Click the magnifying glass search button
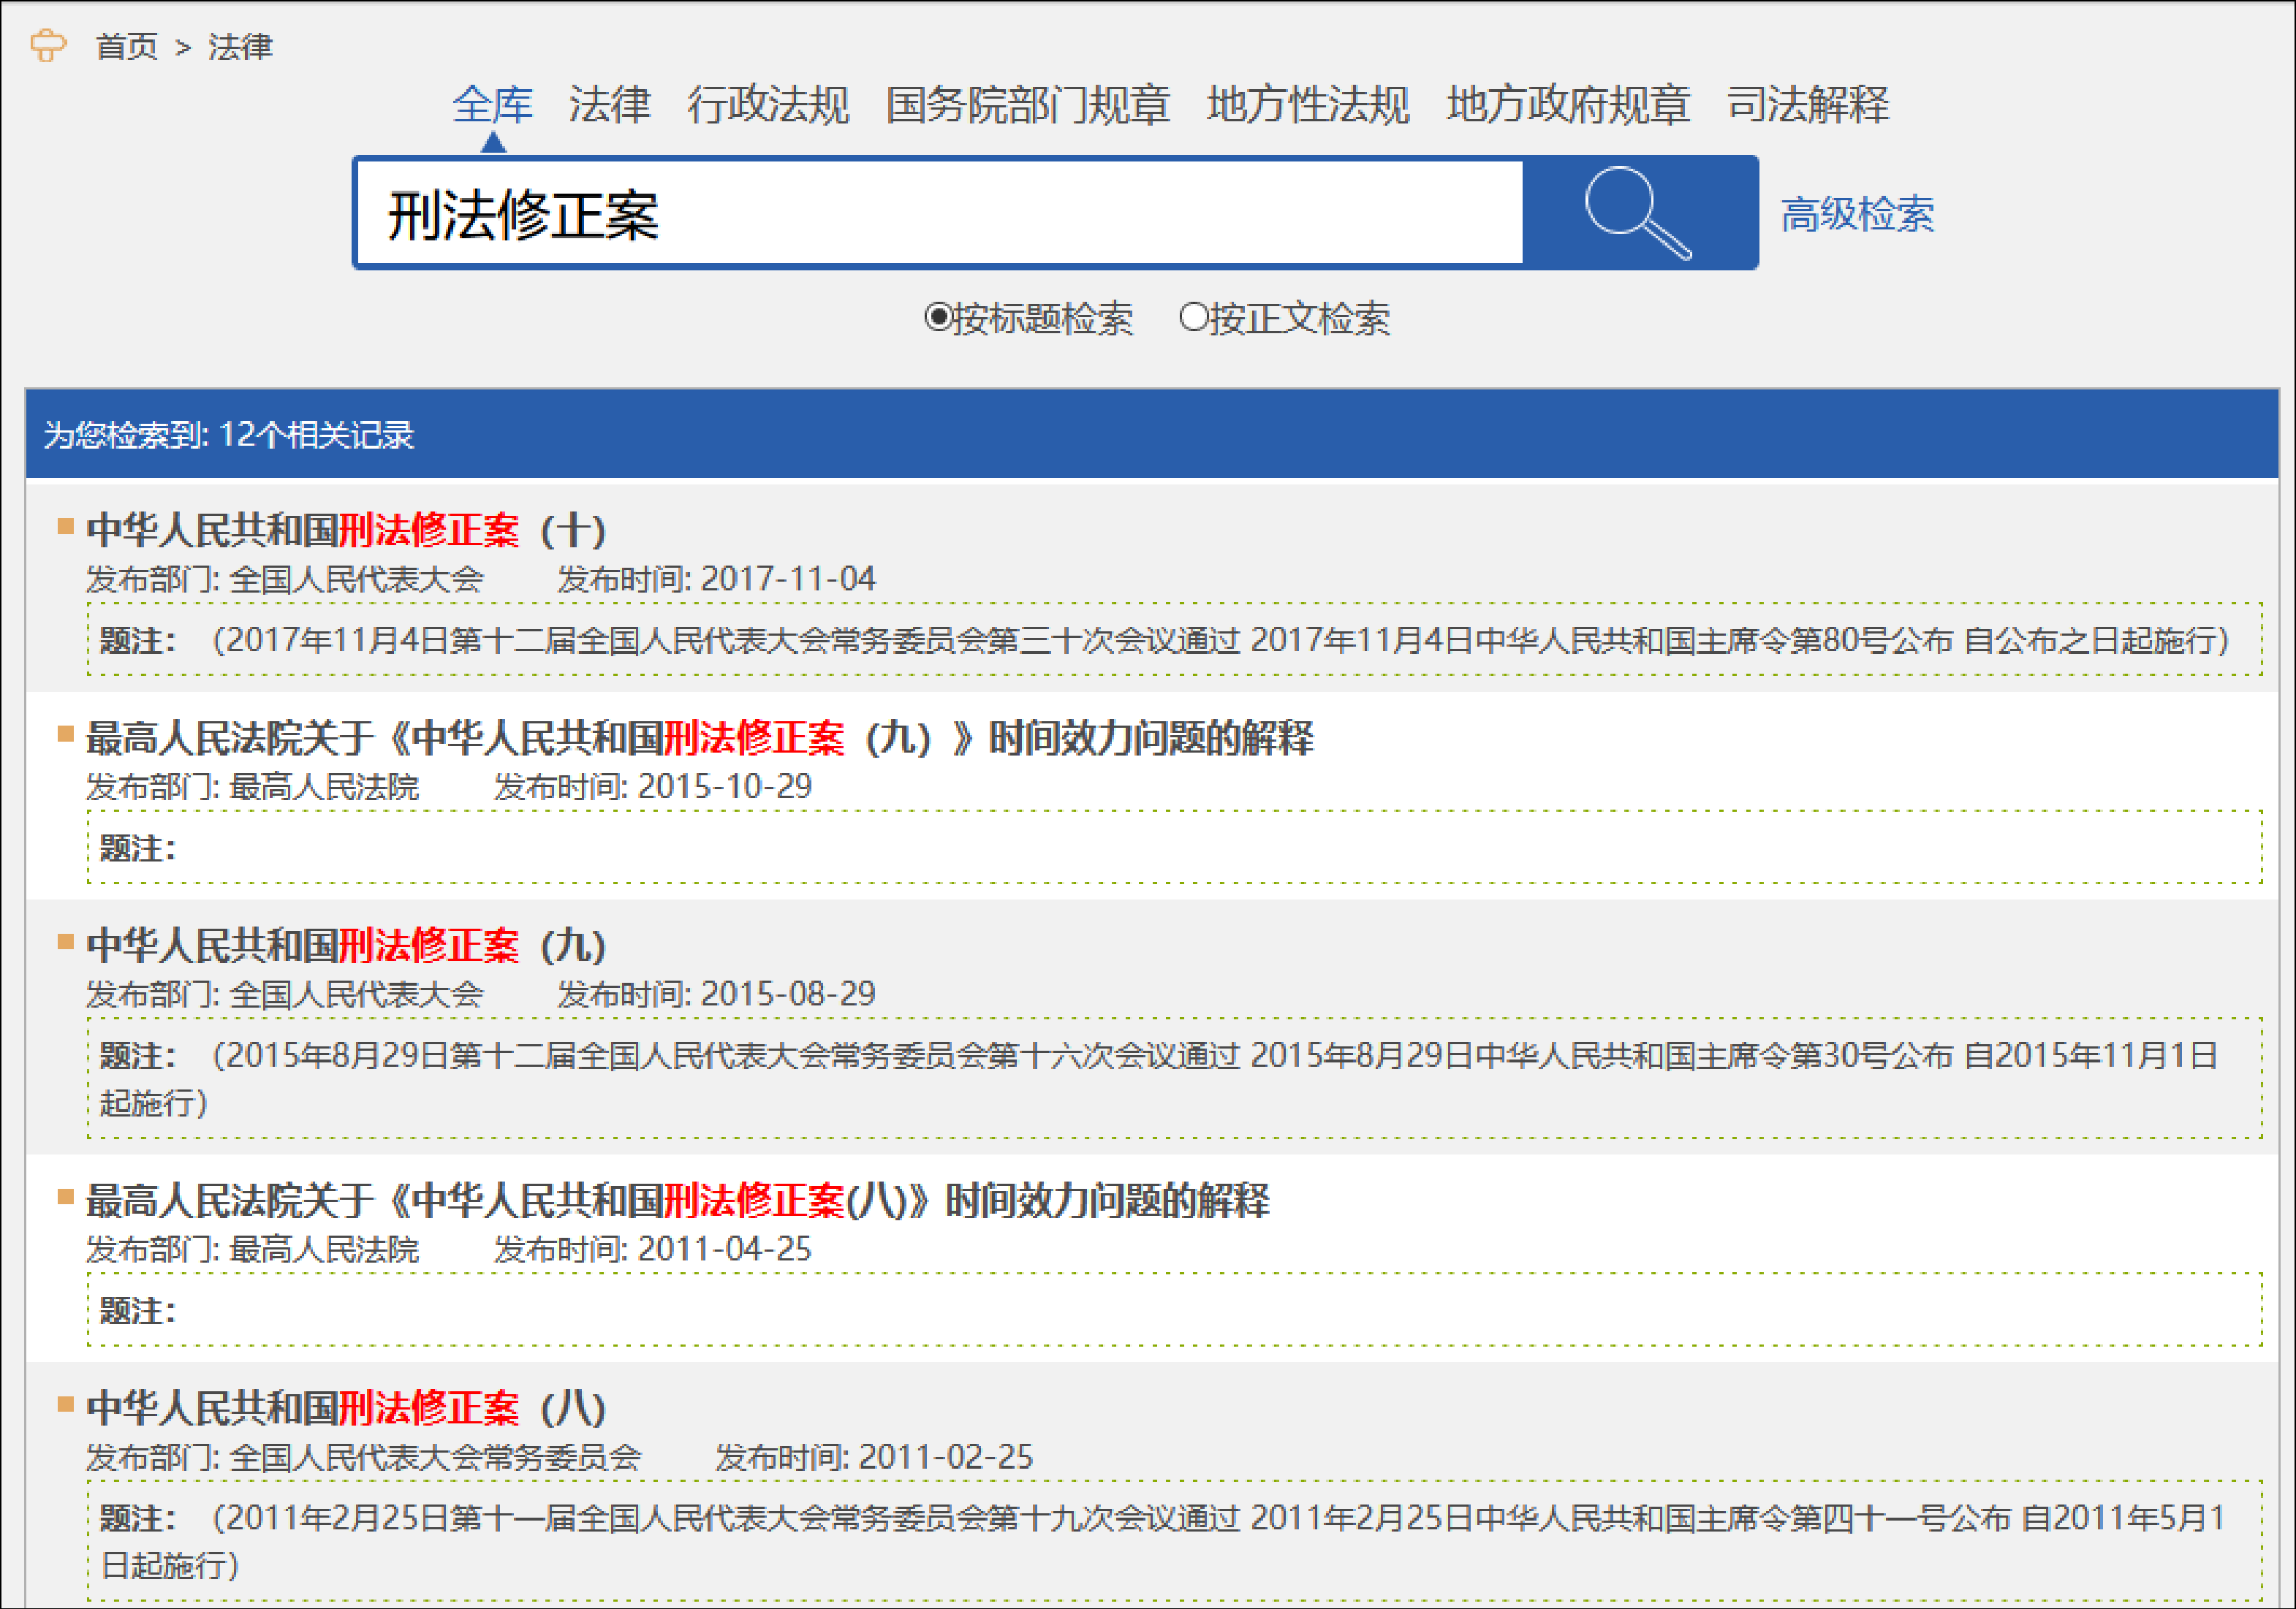 pos(1638,213)
